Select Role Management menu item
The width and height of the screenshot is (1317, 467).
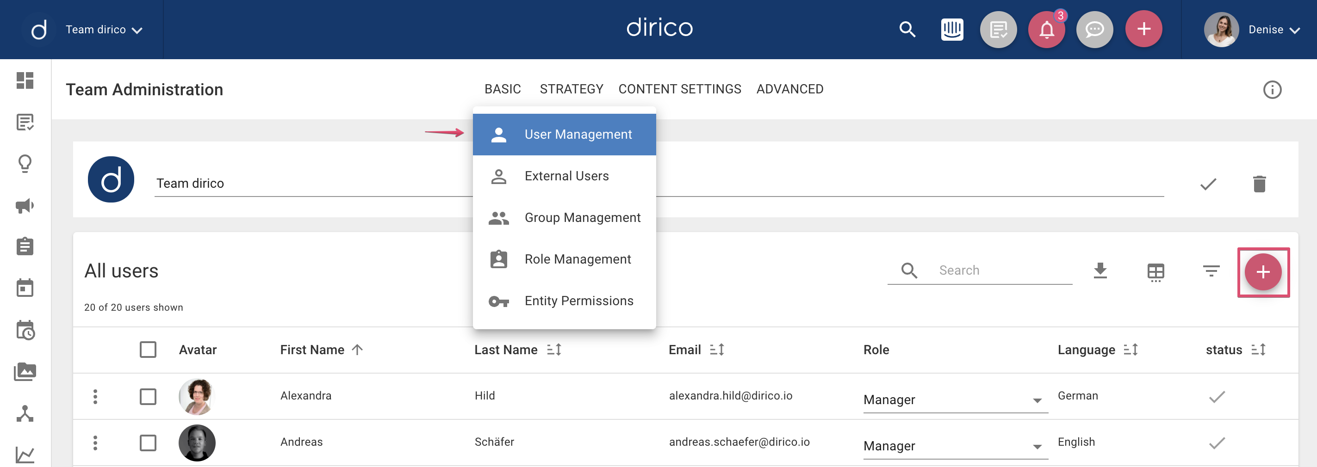click(x=564, y=259)
